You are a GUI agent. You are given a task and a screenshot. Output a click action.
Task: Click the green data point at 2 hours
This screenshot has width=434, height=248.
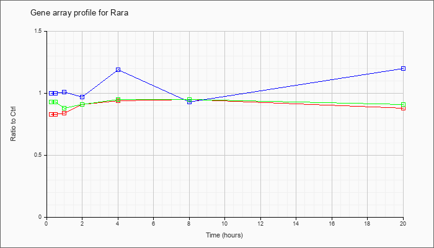pyautogui.click(x=82, y=104)
